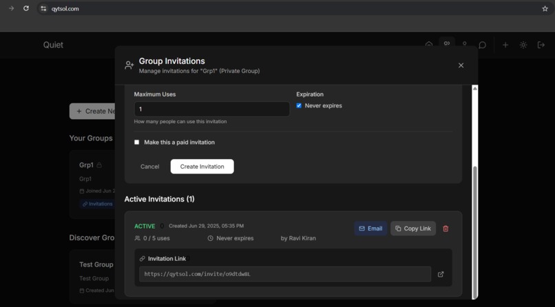The height and width of the screenshot is (307, 555).
Task: Open Invitations tag on Grp1 card
Action: 97,204
